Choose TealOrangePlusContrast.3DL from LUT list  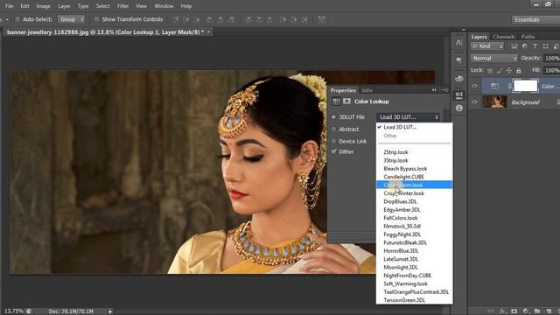click(414, 291)
